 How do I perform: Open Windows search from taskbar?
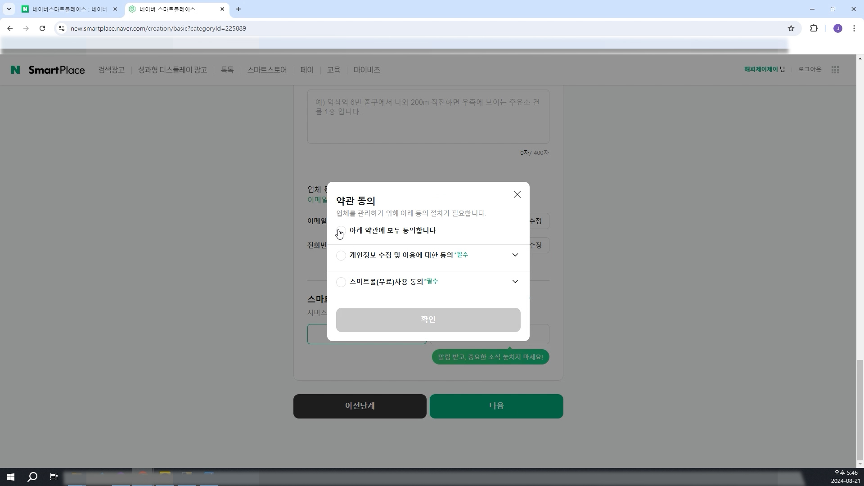click(x=32, y=477)
